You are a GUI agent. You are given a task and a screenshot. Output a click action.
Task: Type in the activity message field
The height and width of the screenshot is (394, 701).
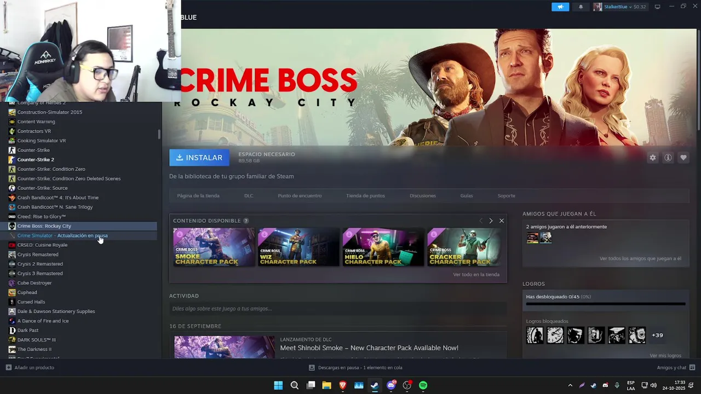point(338,309)
